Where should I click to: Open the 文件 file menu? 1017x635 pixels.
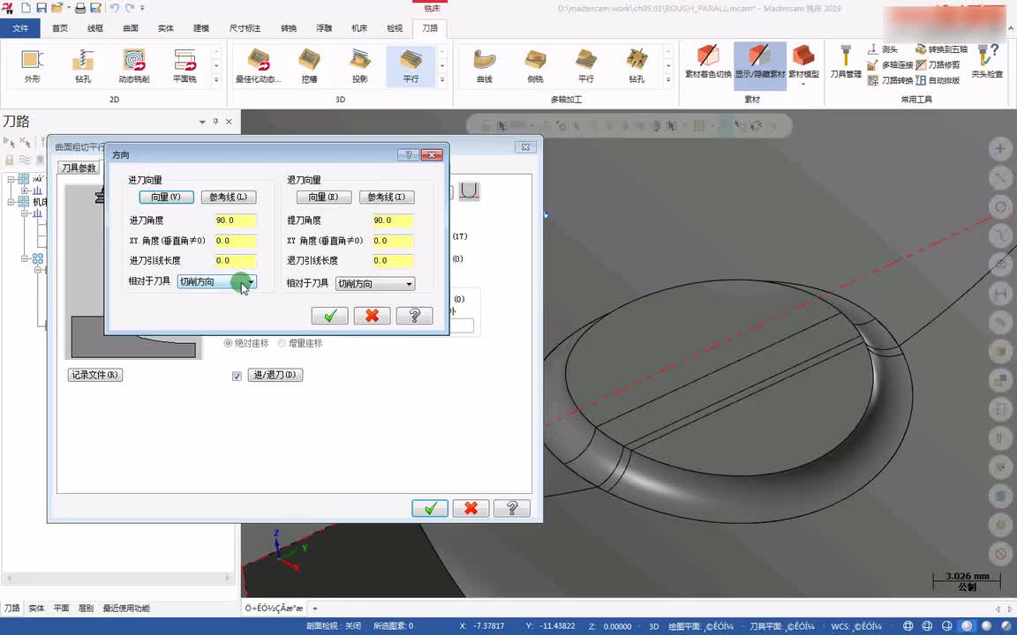coord(20,28)
